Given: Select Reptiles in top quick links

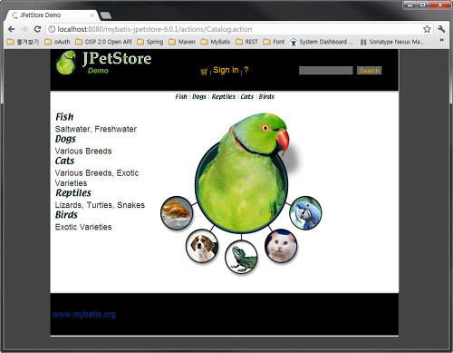Looking at the screenshot, I should pyautogui.click(x=224, y=96).
